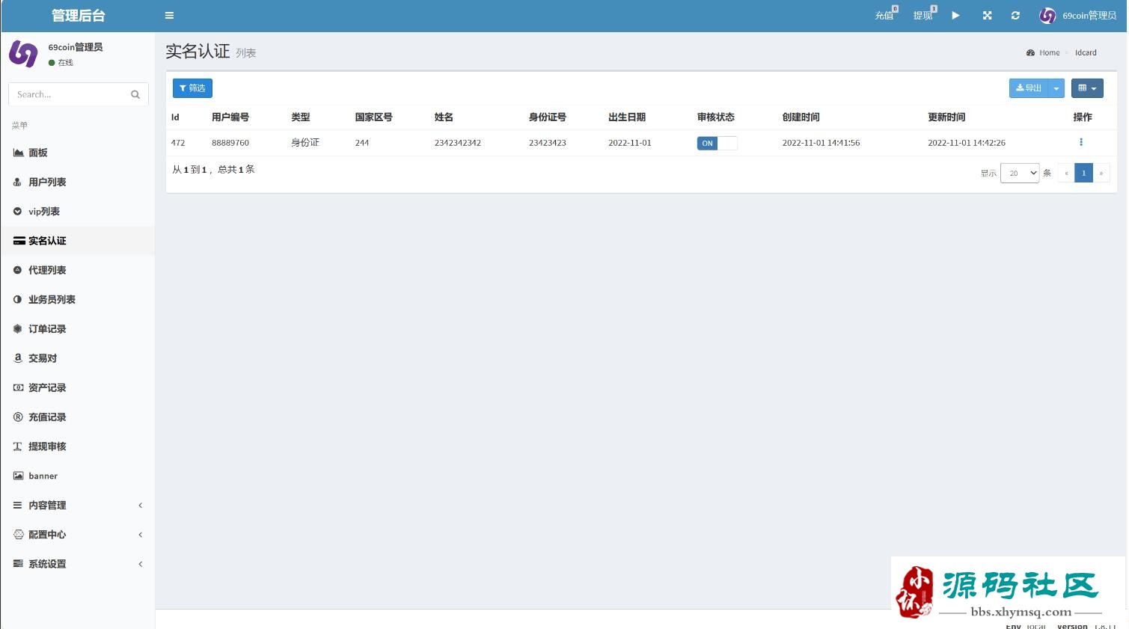
Task: Open the 充值 notifications in the header
Action: click(886, 15)
